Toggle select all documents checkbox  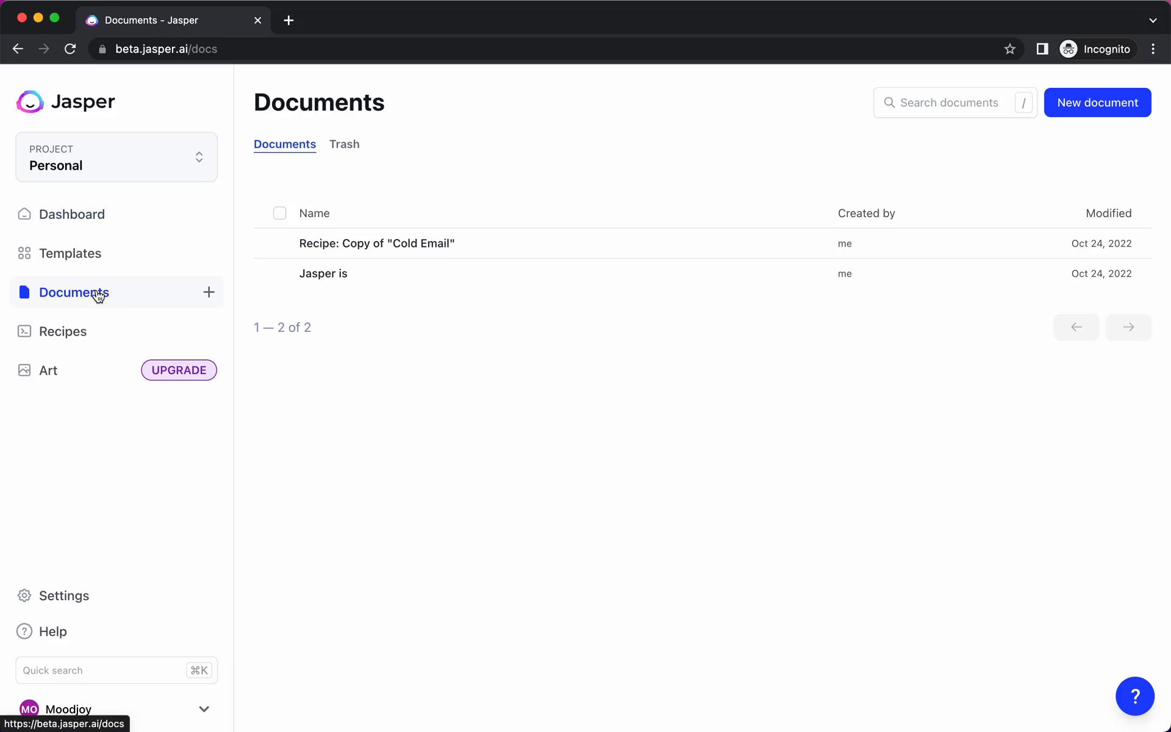[279, 212]
